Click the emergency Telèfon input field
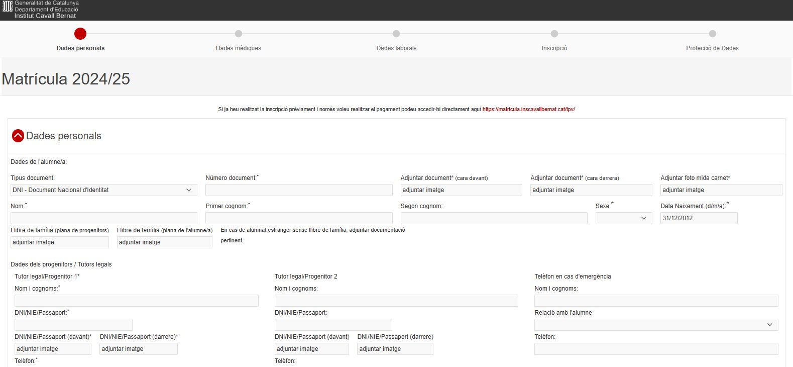The image size is (793, 367). click(656, 349)
